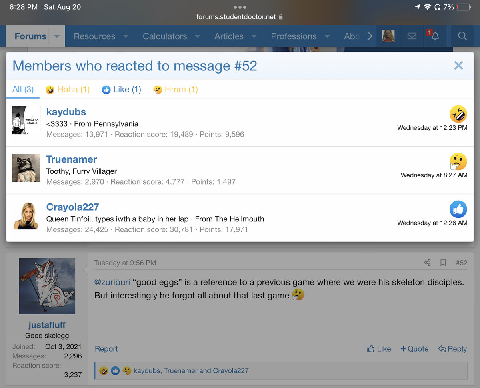Open the notifications bell icon
Viewport: 480px width, 388px height.
(435, 36)
